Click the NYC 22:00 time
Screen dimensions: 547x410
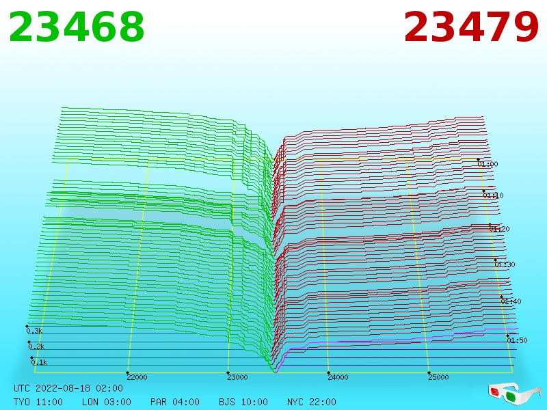tap(312, 402)
